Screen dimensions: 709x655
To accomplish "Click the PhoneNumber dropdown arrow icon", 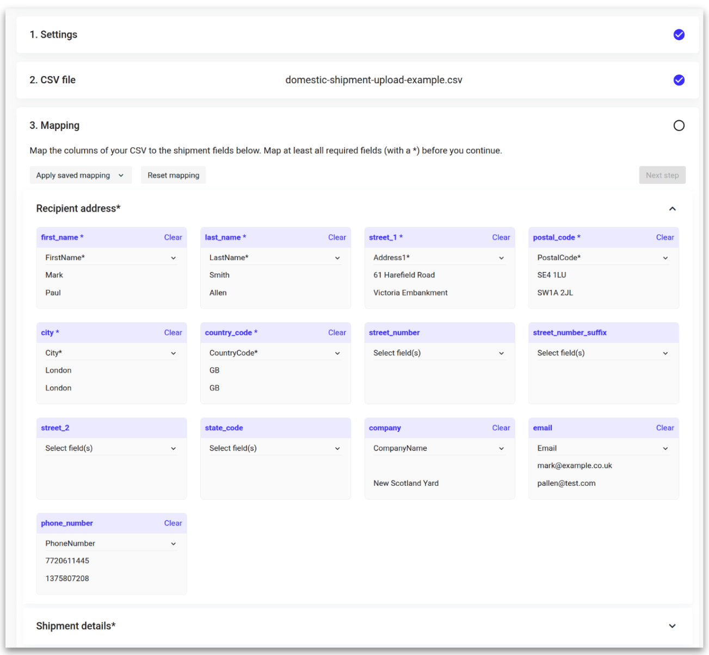I will click(x=174, y=544).
